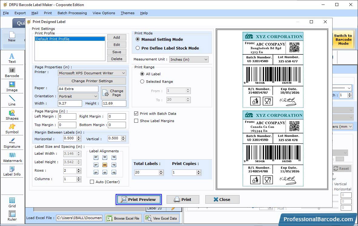Increase Vertical margin between labels

[x=123, y=137]
